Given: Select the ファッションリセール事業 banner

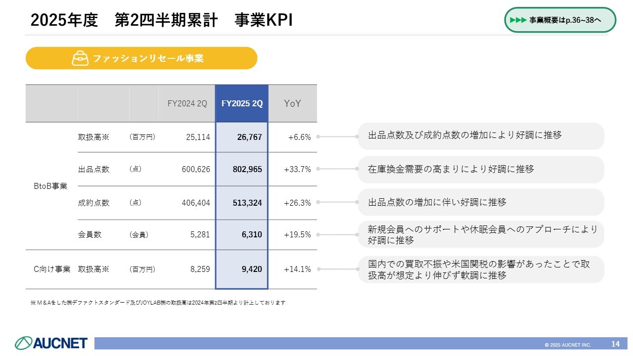Looking at the screenshot, I should [x=141, y=58].
